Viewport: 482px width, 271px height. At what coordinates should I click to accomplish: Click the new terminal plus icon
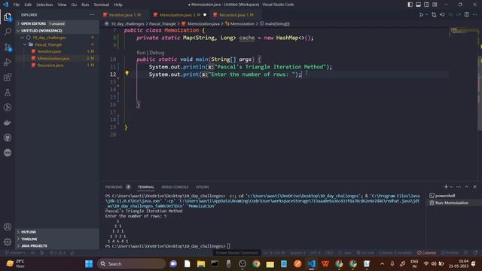[446, 187]
